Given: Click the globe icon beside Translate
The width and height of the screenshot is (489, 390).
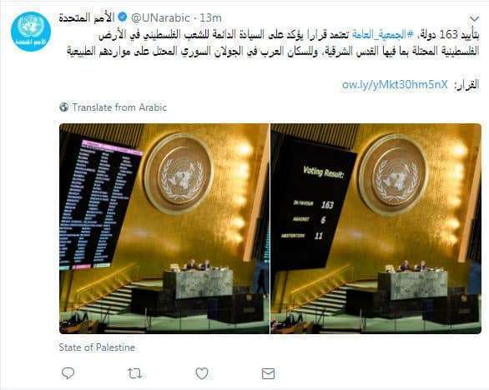Looking at the screenshot, I should pos(64,107).
